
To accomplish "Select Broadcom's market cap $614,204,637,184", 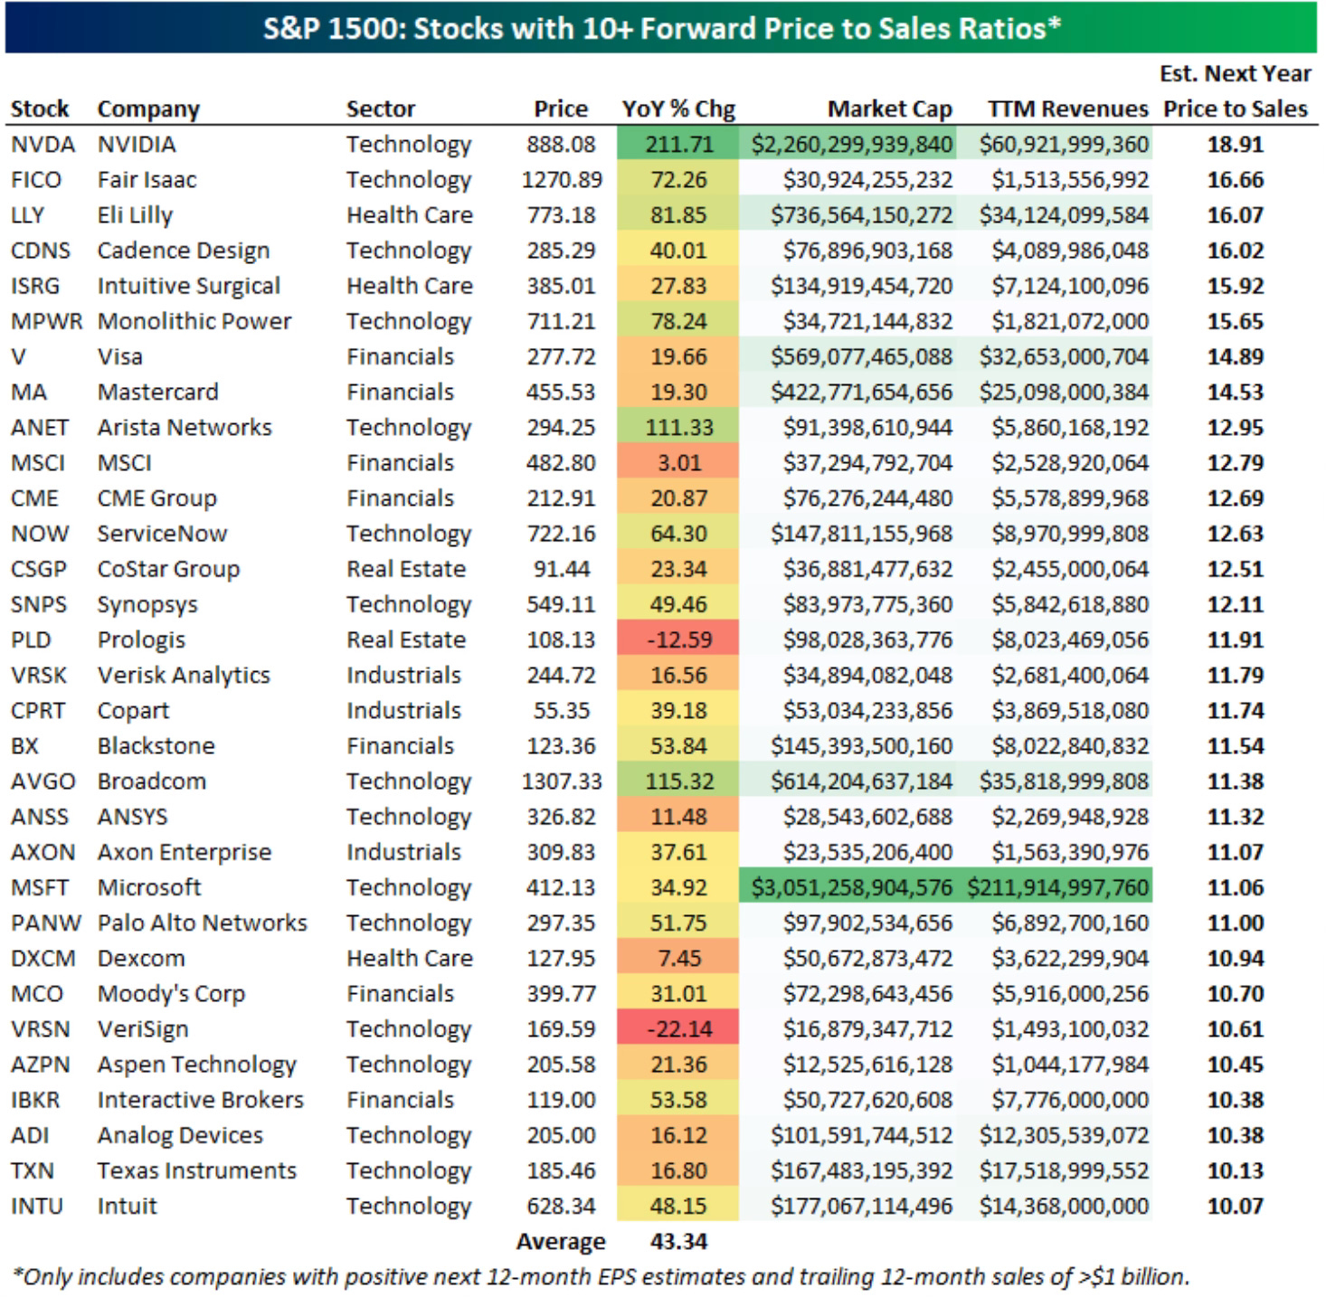I will (861, 781).
